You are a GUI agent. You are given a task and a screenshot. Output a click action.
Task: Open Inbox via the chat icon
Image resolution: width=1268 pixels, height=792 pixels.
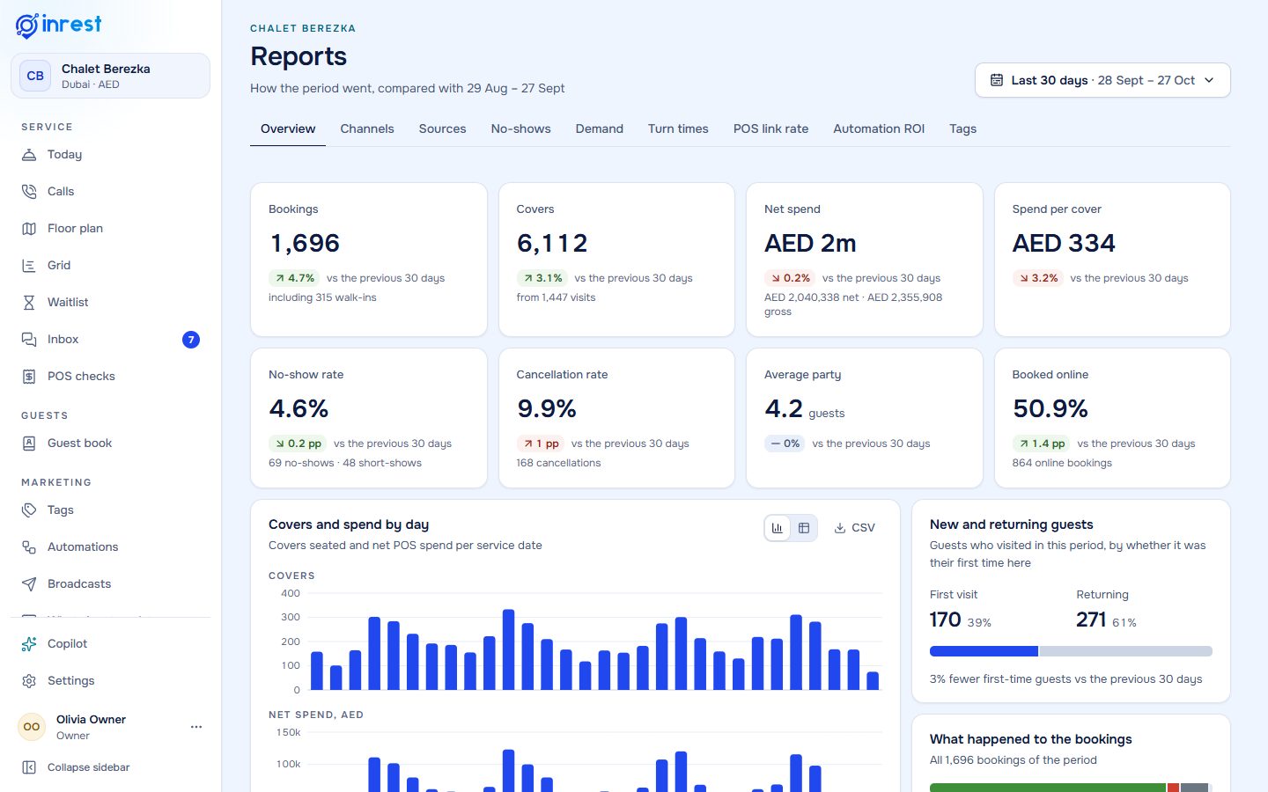click(x=29, y=339)
